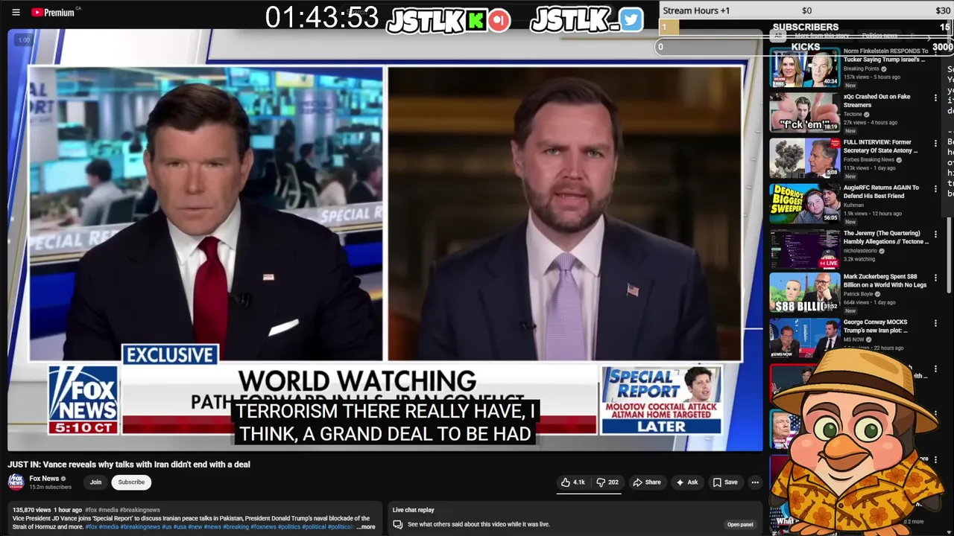Open the YouTube hamburger guide menu
Viewport: 954px width, 536px height.
pyautogui.click(x=16, y=12)
